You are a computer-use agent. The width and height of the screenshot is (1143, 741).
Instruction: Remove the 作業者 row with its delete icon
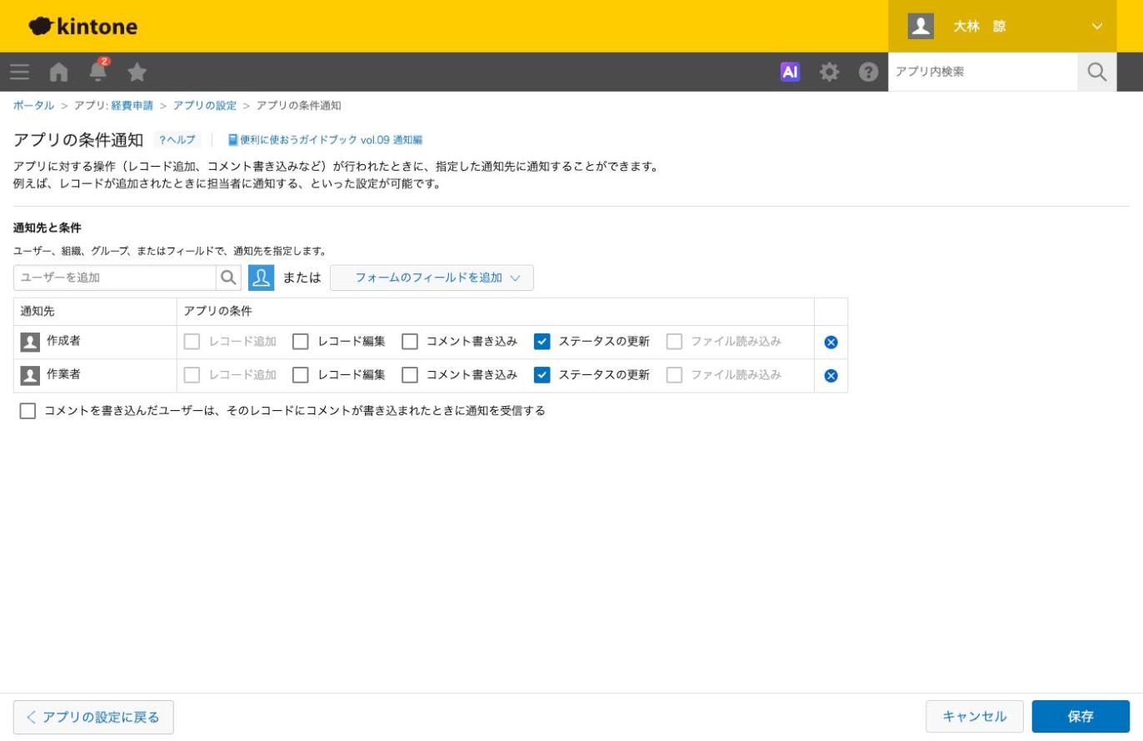831,375
